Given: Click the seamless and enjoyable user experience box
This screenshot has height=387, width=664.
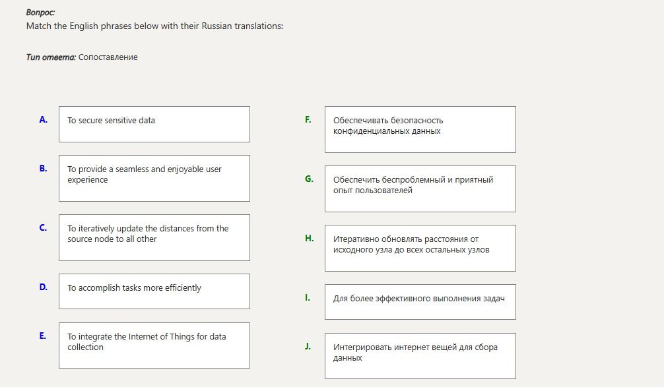Looking at the screenshot, I should tap(154, 179).
